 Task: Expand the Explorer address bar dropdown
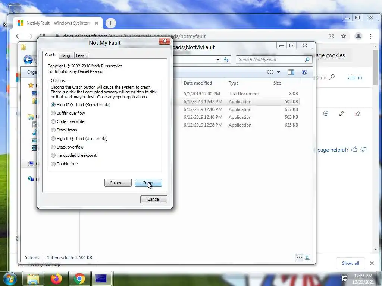pyautogui.click(x=218, y=60)
